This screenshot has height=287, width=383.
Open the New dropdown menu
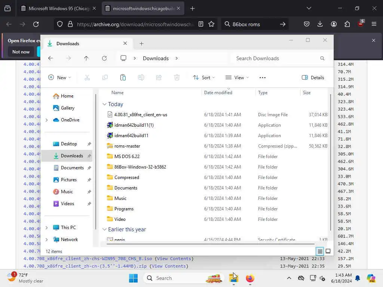point(59,78)
